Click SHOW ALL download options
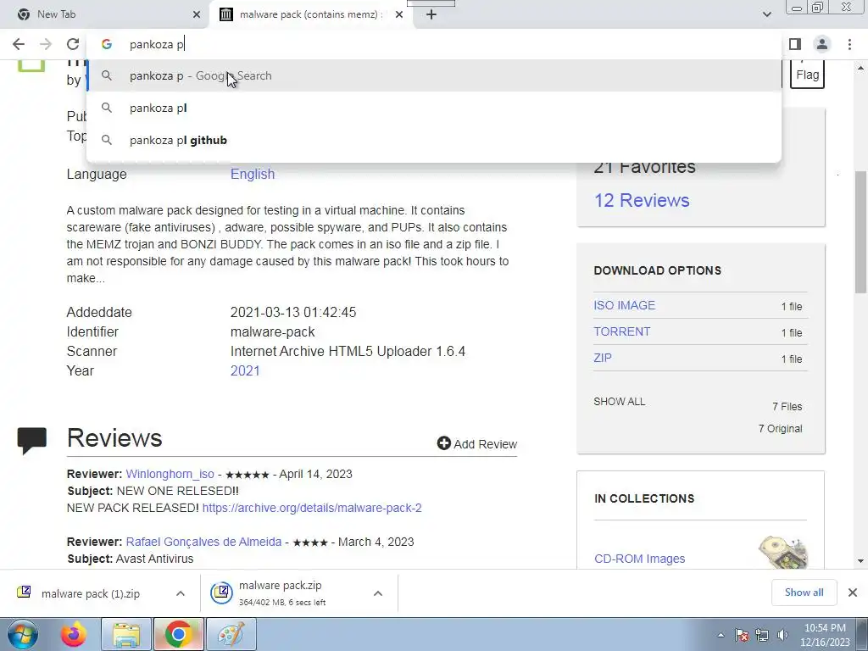868x651 pixels. (620, 401)
